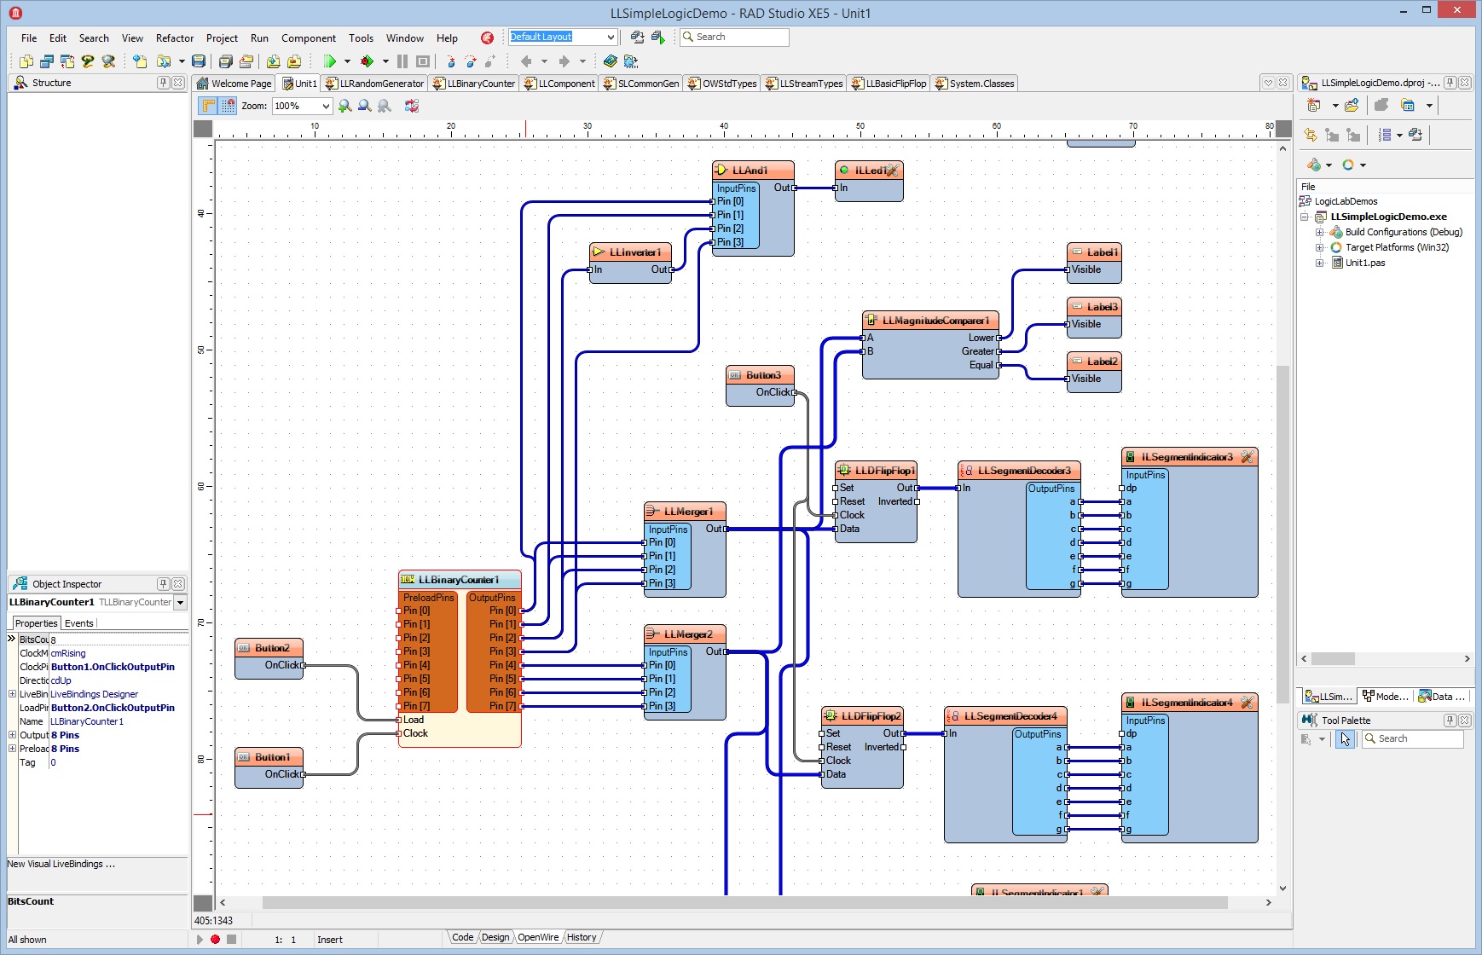Click the Save All diskettes icon

click(226, 61)
